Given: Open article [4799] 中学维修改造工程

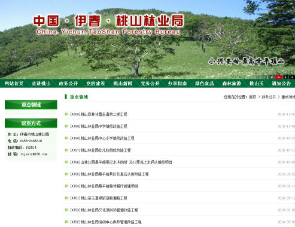Looking at the screenshot, I should point(99,126).
